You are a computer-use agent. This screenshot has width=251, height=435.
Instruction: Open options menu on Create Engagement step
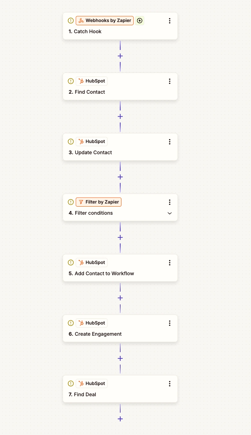click(170, 323)
